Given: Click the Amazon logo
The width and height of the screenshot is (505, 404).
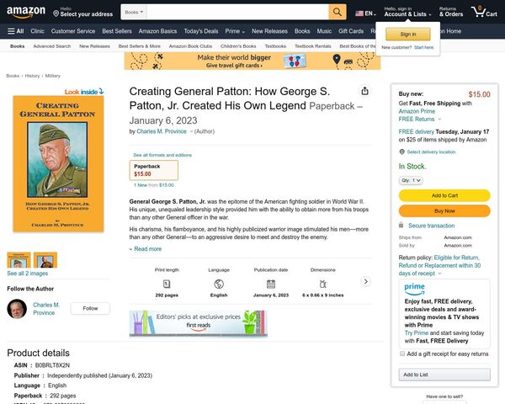Looking at the screenshot, I should (26, 12).
